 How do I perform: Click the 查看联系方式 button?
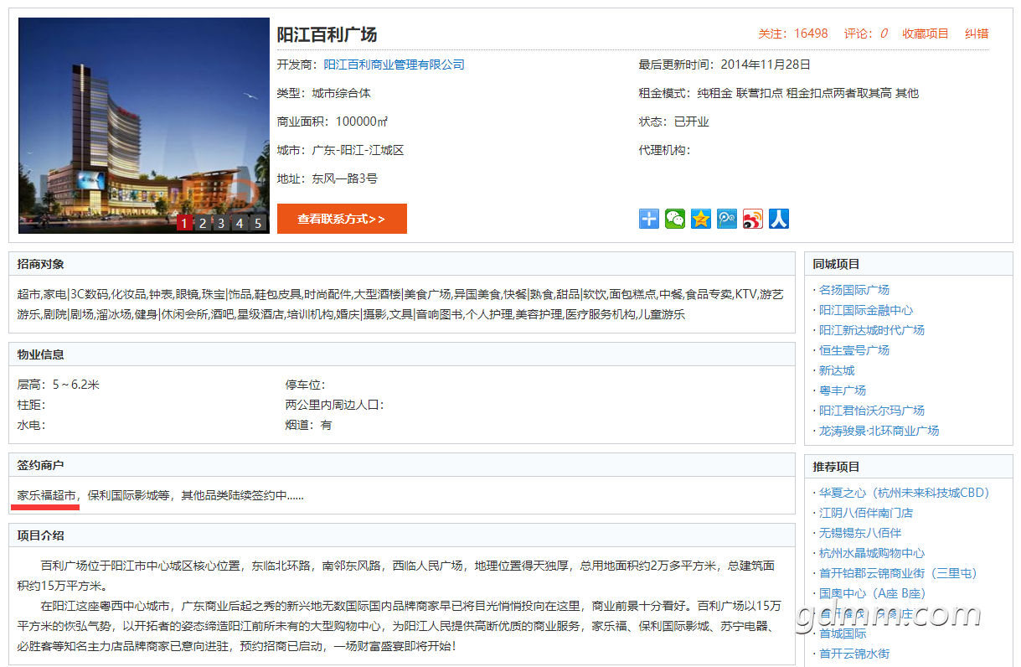342,219
